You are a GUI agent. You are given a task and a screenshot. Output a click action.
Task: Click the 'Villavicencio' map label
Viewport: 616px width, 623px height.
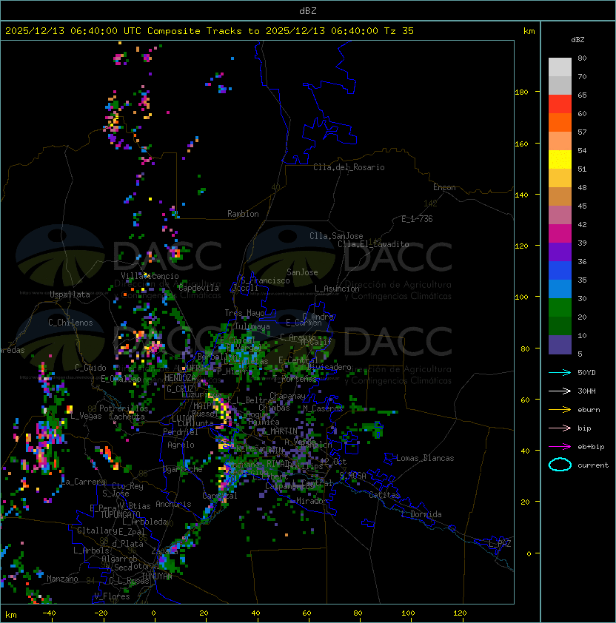point(150,276)
